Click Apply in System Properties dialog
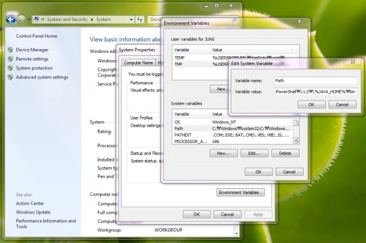 tap(258, 214)
